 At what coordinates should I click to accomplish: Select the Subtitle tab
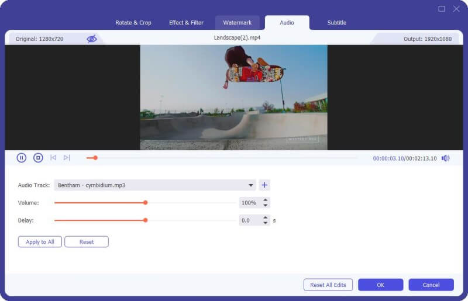tap(336, 23)
